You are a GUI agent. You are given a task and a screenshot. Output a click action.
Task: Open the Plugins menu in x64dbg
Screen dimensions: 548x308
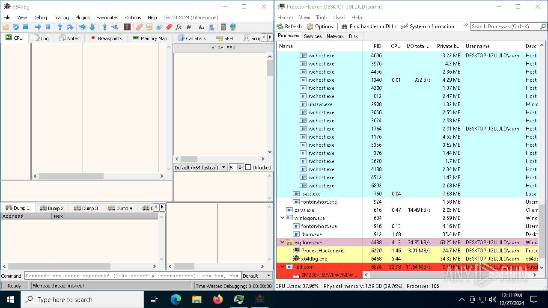click(x=83, y=18)
